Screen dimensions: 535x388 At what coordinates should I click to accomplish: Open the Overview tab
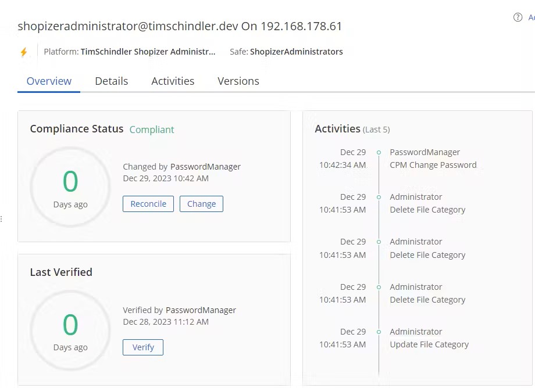click(x=49, y=81)
